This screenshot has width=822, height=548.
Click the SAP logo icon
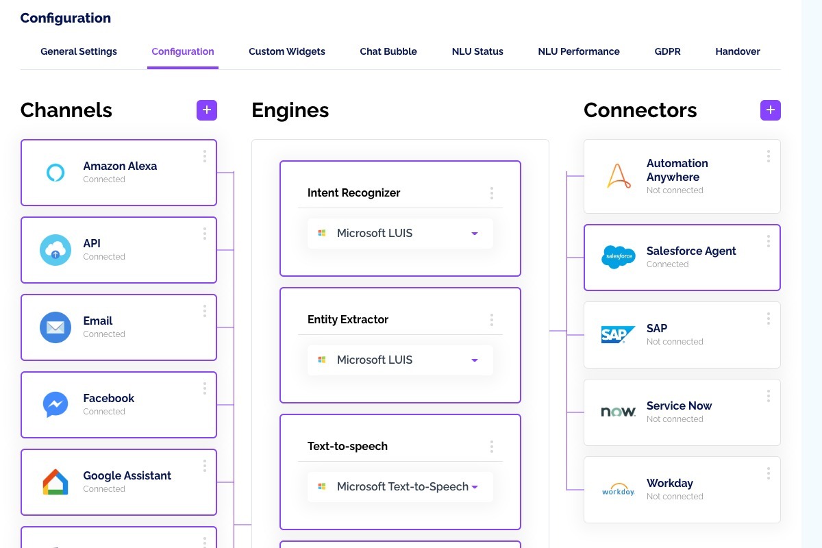tap(619, 335)
